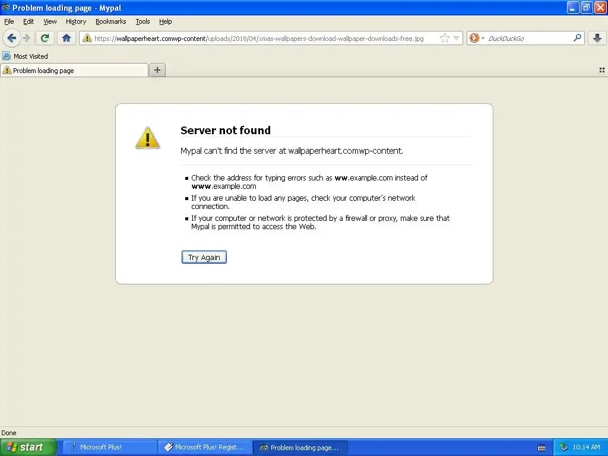Bookmark this page with the star icon

(x=444, y=38)
